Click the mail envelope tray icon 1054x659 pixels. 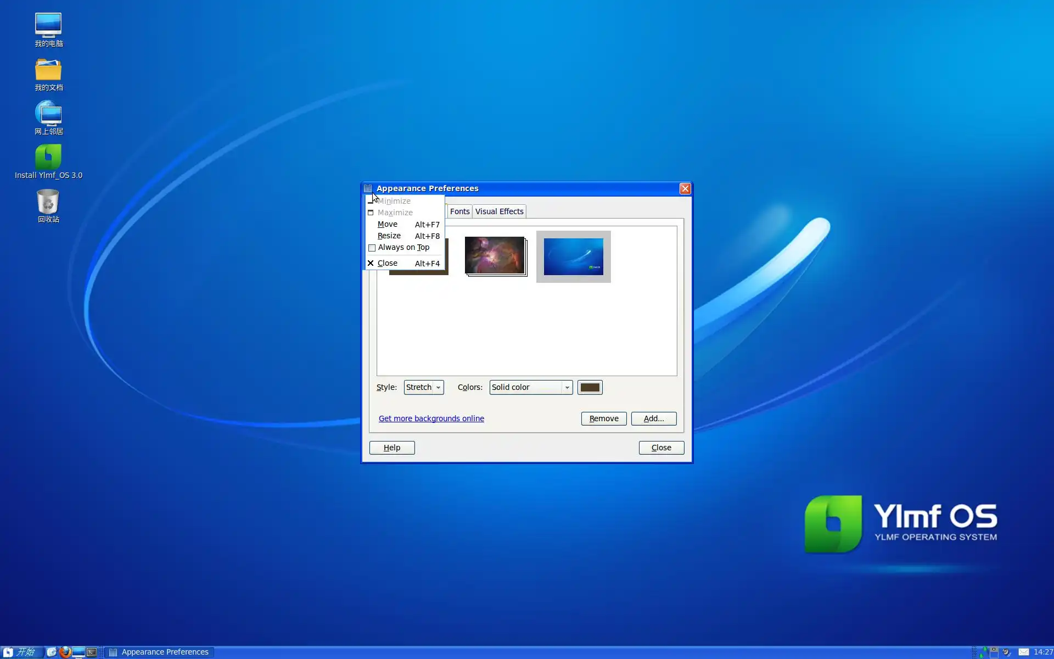(1023, 652)
